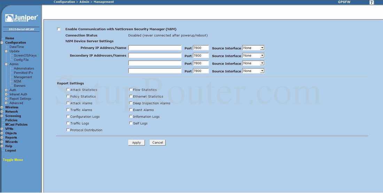Expand the Wireless tree node

click(x=2, y=107)
